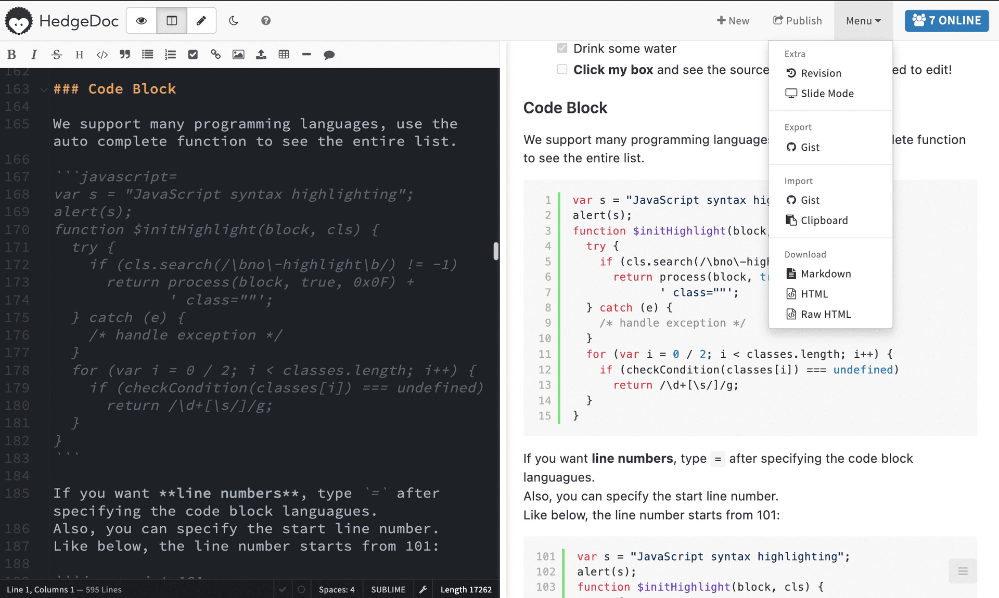Click the Publish button
This screenshot has height=598, width=999.
point(798,20)
